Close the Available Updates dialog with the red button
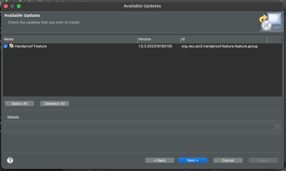The height and width of the screenshot is (171, 286). tap(6, 6)
